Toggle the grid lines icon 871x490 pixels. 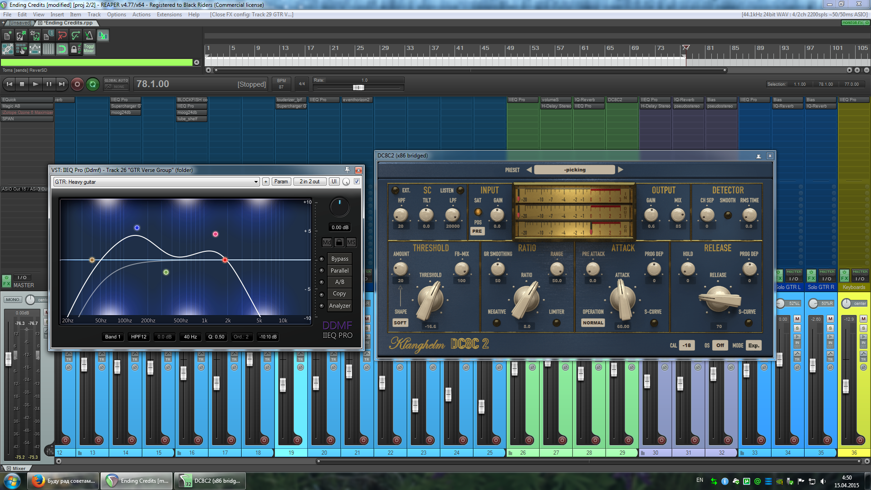tap(49, 49)
